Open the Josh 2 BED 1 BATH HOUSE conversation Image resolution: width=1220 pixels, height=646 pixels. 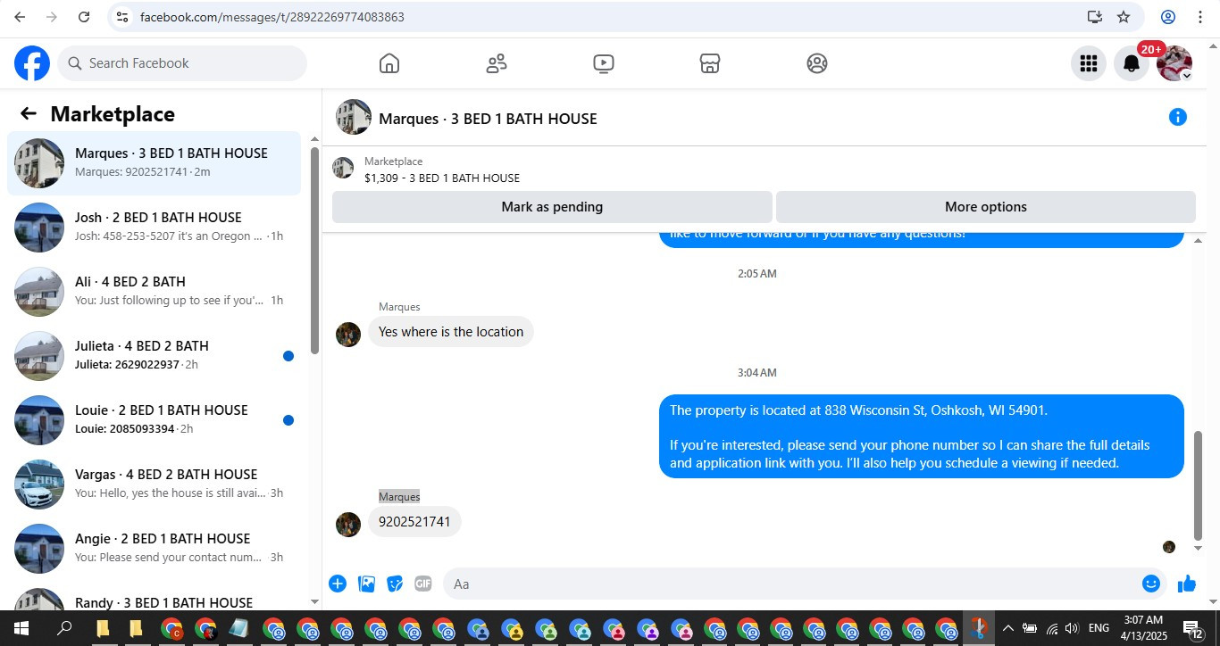pos(154,227)
